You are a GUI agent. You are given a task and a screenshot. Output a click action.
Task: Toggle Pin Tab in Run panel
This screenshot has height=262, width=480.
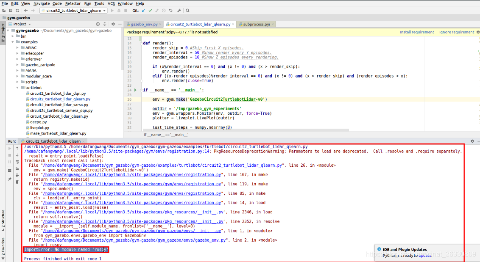point(9,179)
